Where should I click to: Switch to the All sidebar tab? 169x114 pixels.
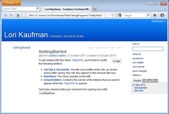point(144,81)
